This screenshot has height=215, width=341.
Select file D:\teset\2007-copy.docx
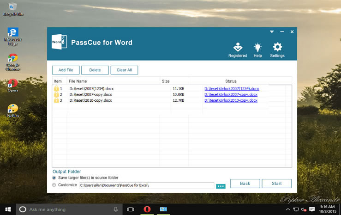(91, 94)
